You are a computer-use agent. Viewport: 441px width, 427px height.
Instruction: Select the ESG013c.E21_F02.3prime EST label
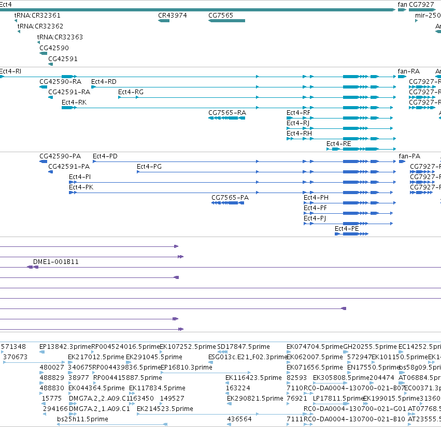tap(248, 357)
